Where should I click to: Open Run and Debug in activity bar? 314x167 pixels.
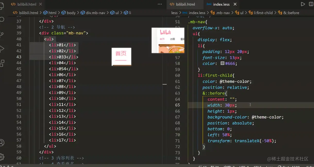tap(2, 48)
